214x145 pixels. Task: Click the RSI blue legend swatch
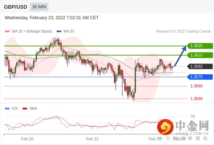click(7, 109)
